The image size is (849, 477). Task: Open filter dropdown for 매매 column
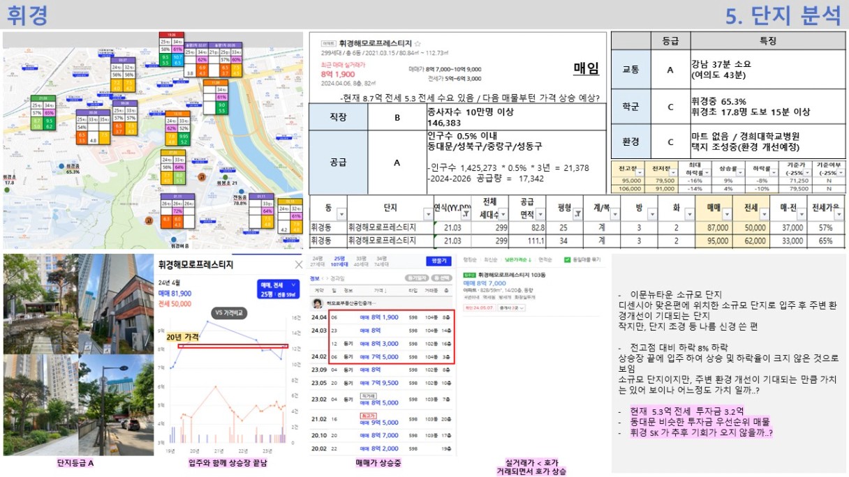click(726, 215)
